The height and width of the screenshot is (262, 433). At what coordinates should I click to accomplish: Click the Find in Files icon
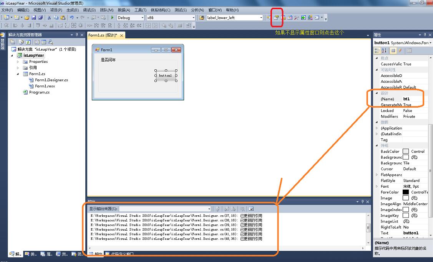[202, 18]
